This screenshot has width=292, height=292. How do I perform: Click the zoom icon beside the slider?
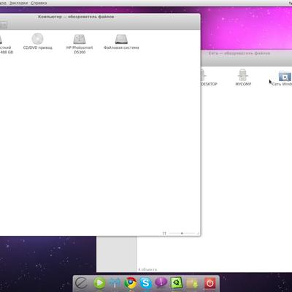[164, 233]
